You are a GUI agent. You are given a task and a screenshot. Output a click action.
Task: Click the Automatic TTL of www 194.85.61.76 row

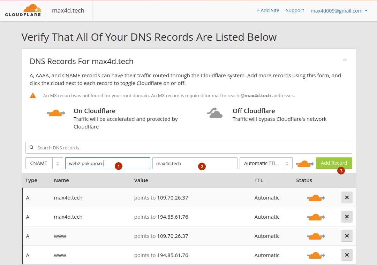267,255
